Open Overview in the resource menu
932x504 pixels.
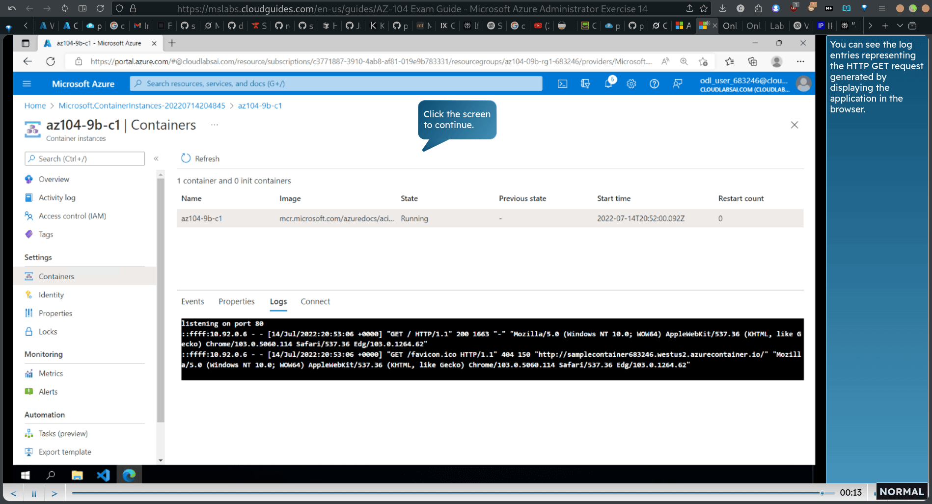(54, 179)
